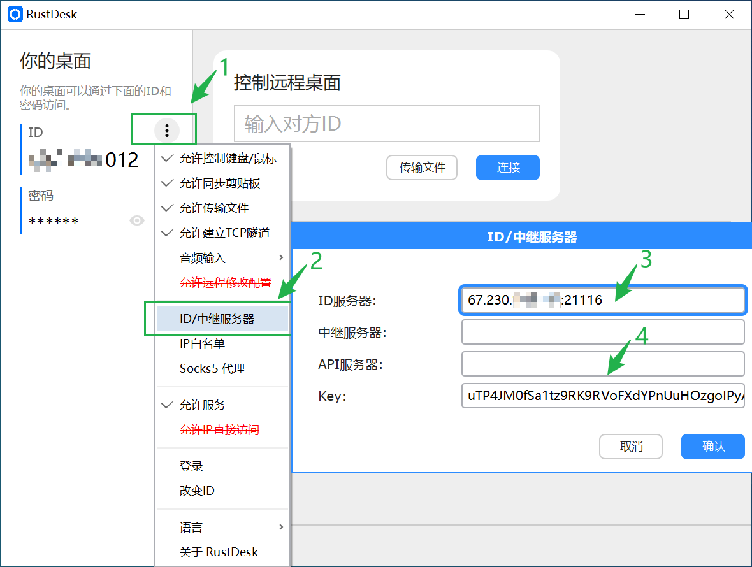Click 登录 in the menu
The width and height of the screenshot is (752, 567).
coord(191,466)
